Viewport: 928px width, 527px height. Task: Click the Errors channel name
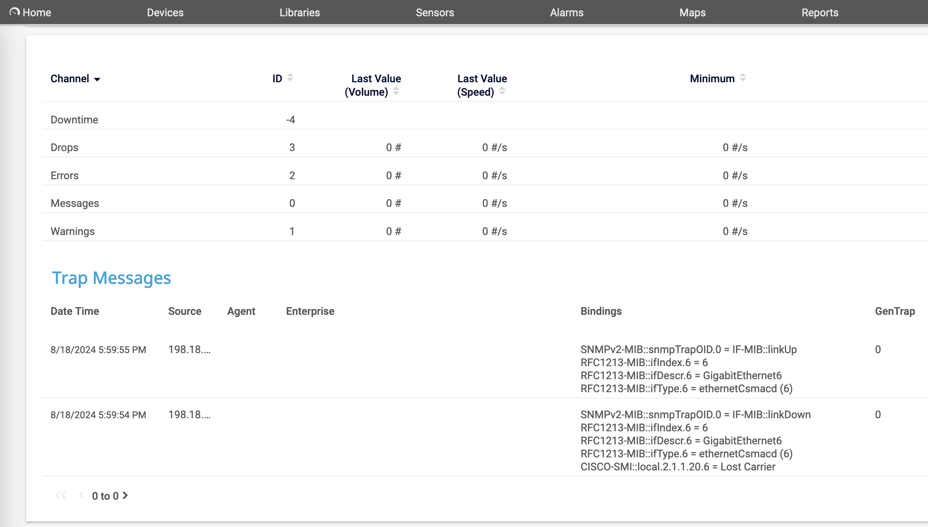click(x=64, y=176)
